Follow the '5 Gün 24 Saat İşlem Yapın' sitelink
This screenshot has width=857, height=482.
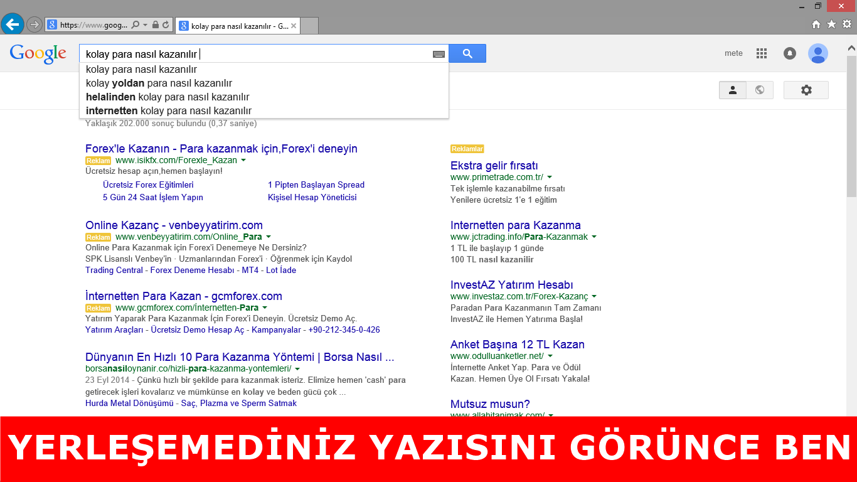point(153,198)
